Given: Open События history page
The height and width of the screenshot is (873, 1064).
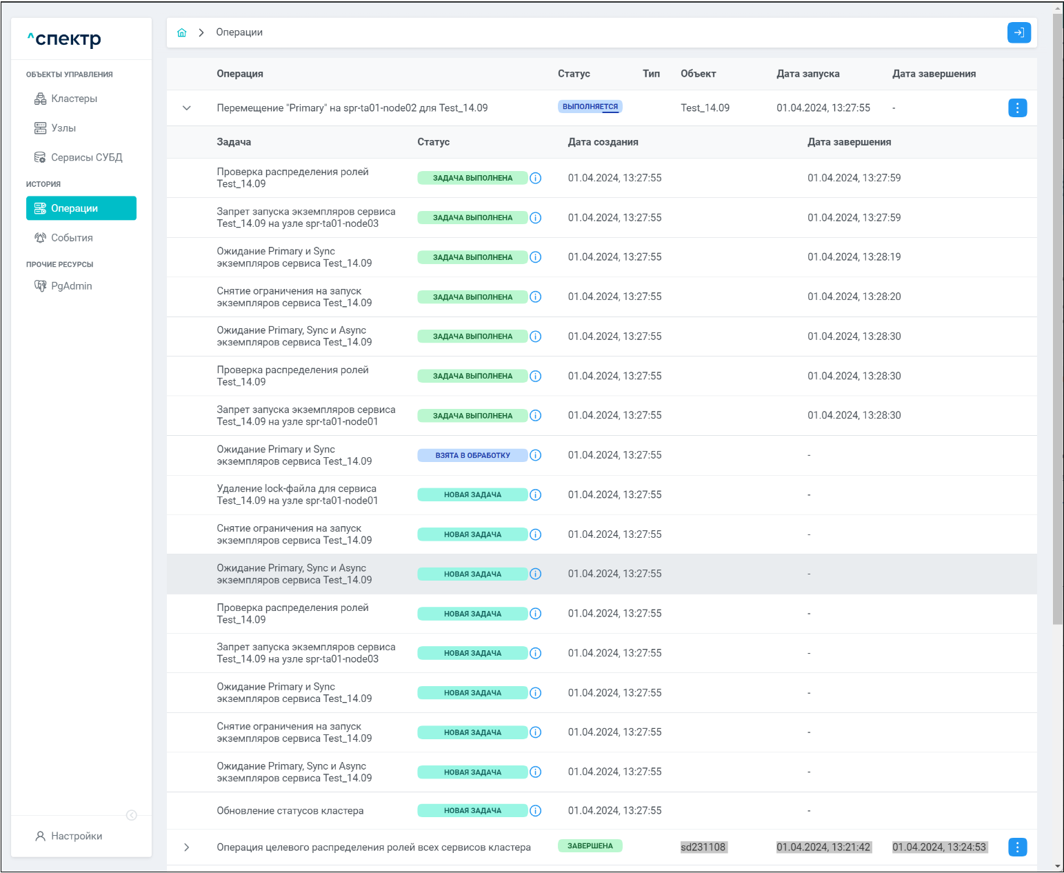Looking at the screenshot, I should pos(72,238).
